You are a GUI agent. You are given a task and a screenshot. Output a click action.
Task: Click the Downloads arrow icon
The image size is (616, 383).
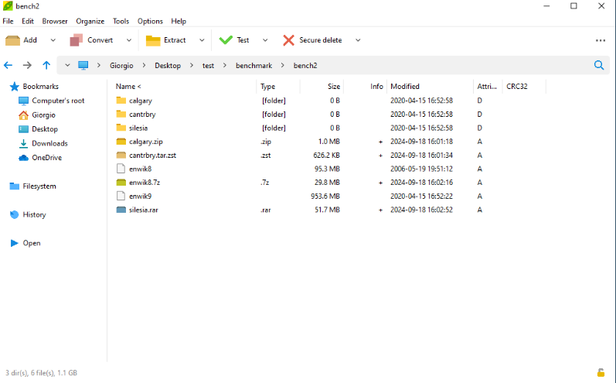pos(23,143)
